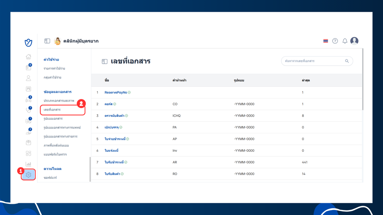Open the ใบแจ้งหนี้ document link
Screen dimensions: 383x215
(x=112, y=151)
